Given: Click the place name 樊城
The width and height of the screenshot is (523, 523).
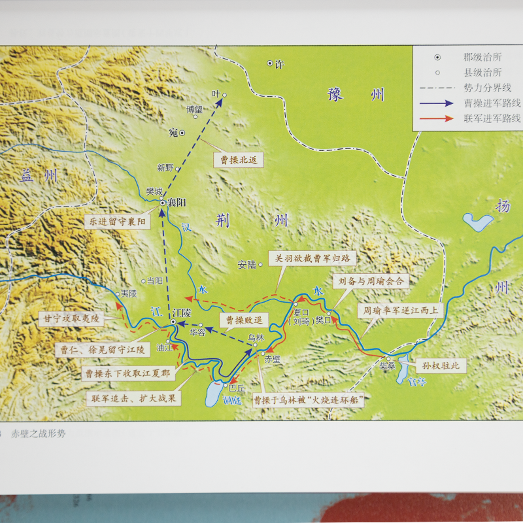Looking at the screenshot, I should coord(154,192).
